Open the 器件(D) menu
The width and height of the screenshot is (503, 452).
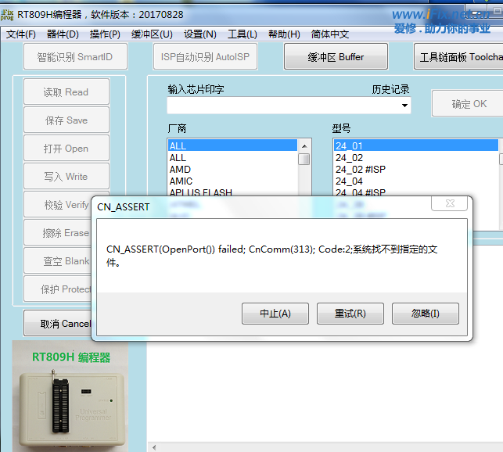coord(63,34)
